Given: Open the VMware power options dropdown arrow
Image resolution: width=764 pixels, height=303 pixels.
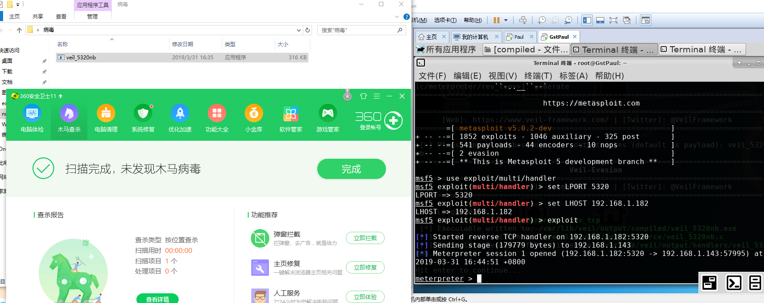Looking at the screenshot, I should tap(506, 20).
